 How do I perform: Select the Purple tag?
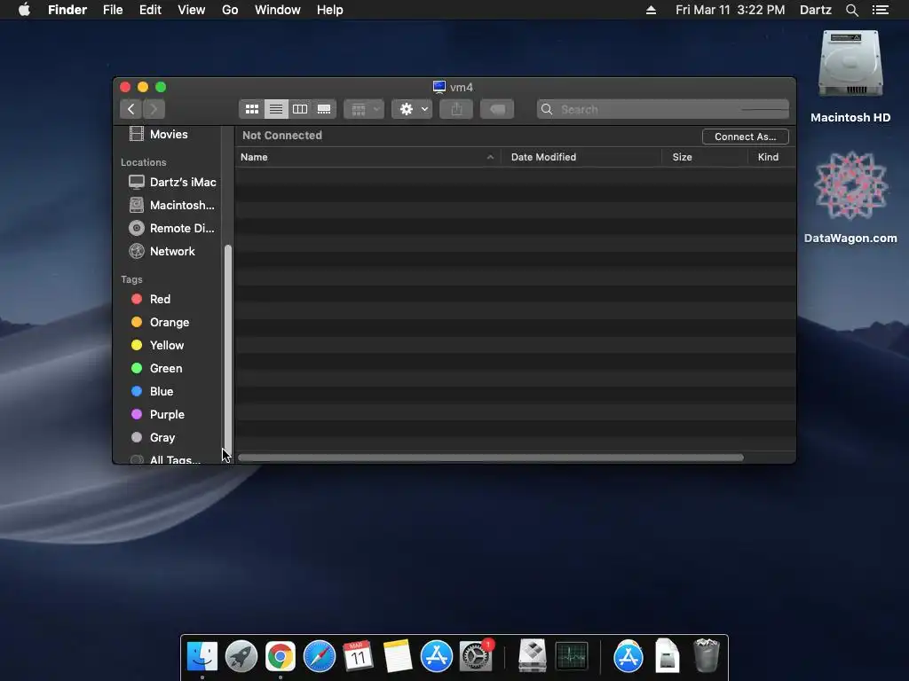168,415
